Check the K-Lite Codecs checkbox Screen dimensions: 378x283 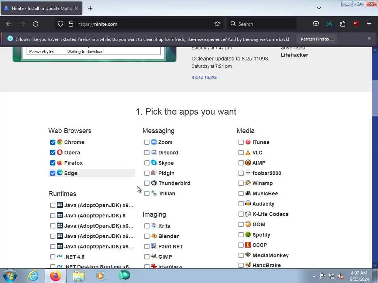point(241,214)
